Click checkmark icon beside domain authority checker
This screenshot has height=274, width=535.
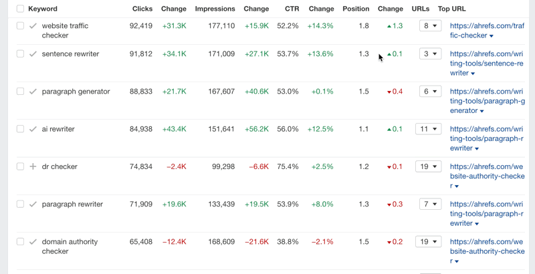click(x=33, y=242)
